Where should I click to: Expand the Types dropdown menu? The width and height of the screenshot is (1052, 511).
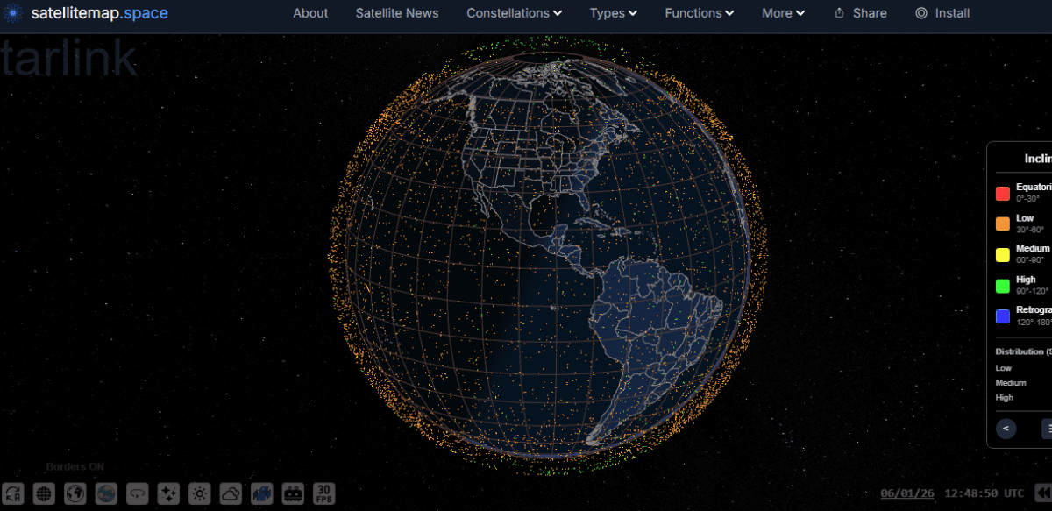(x=614, y=13)
